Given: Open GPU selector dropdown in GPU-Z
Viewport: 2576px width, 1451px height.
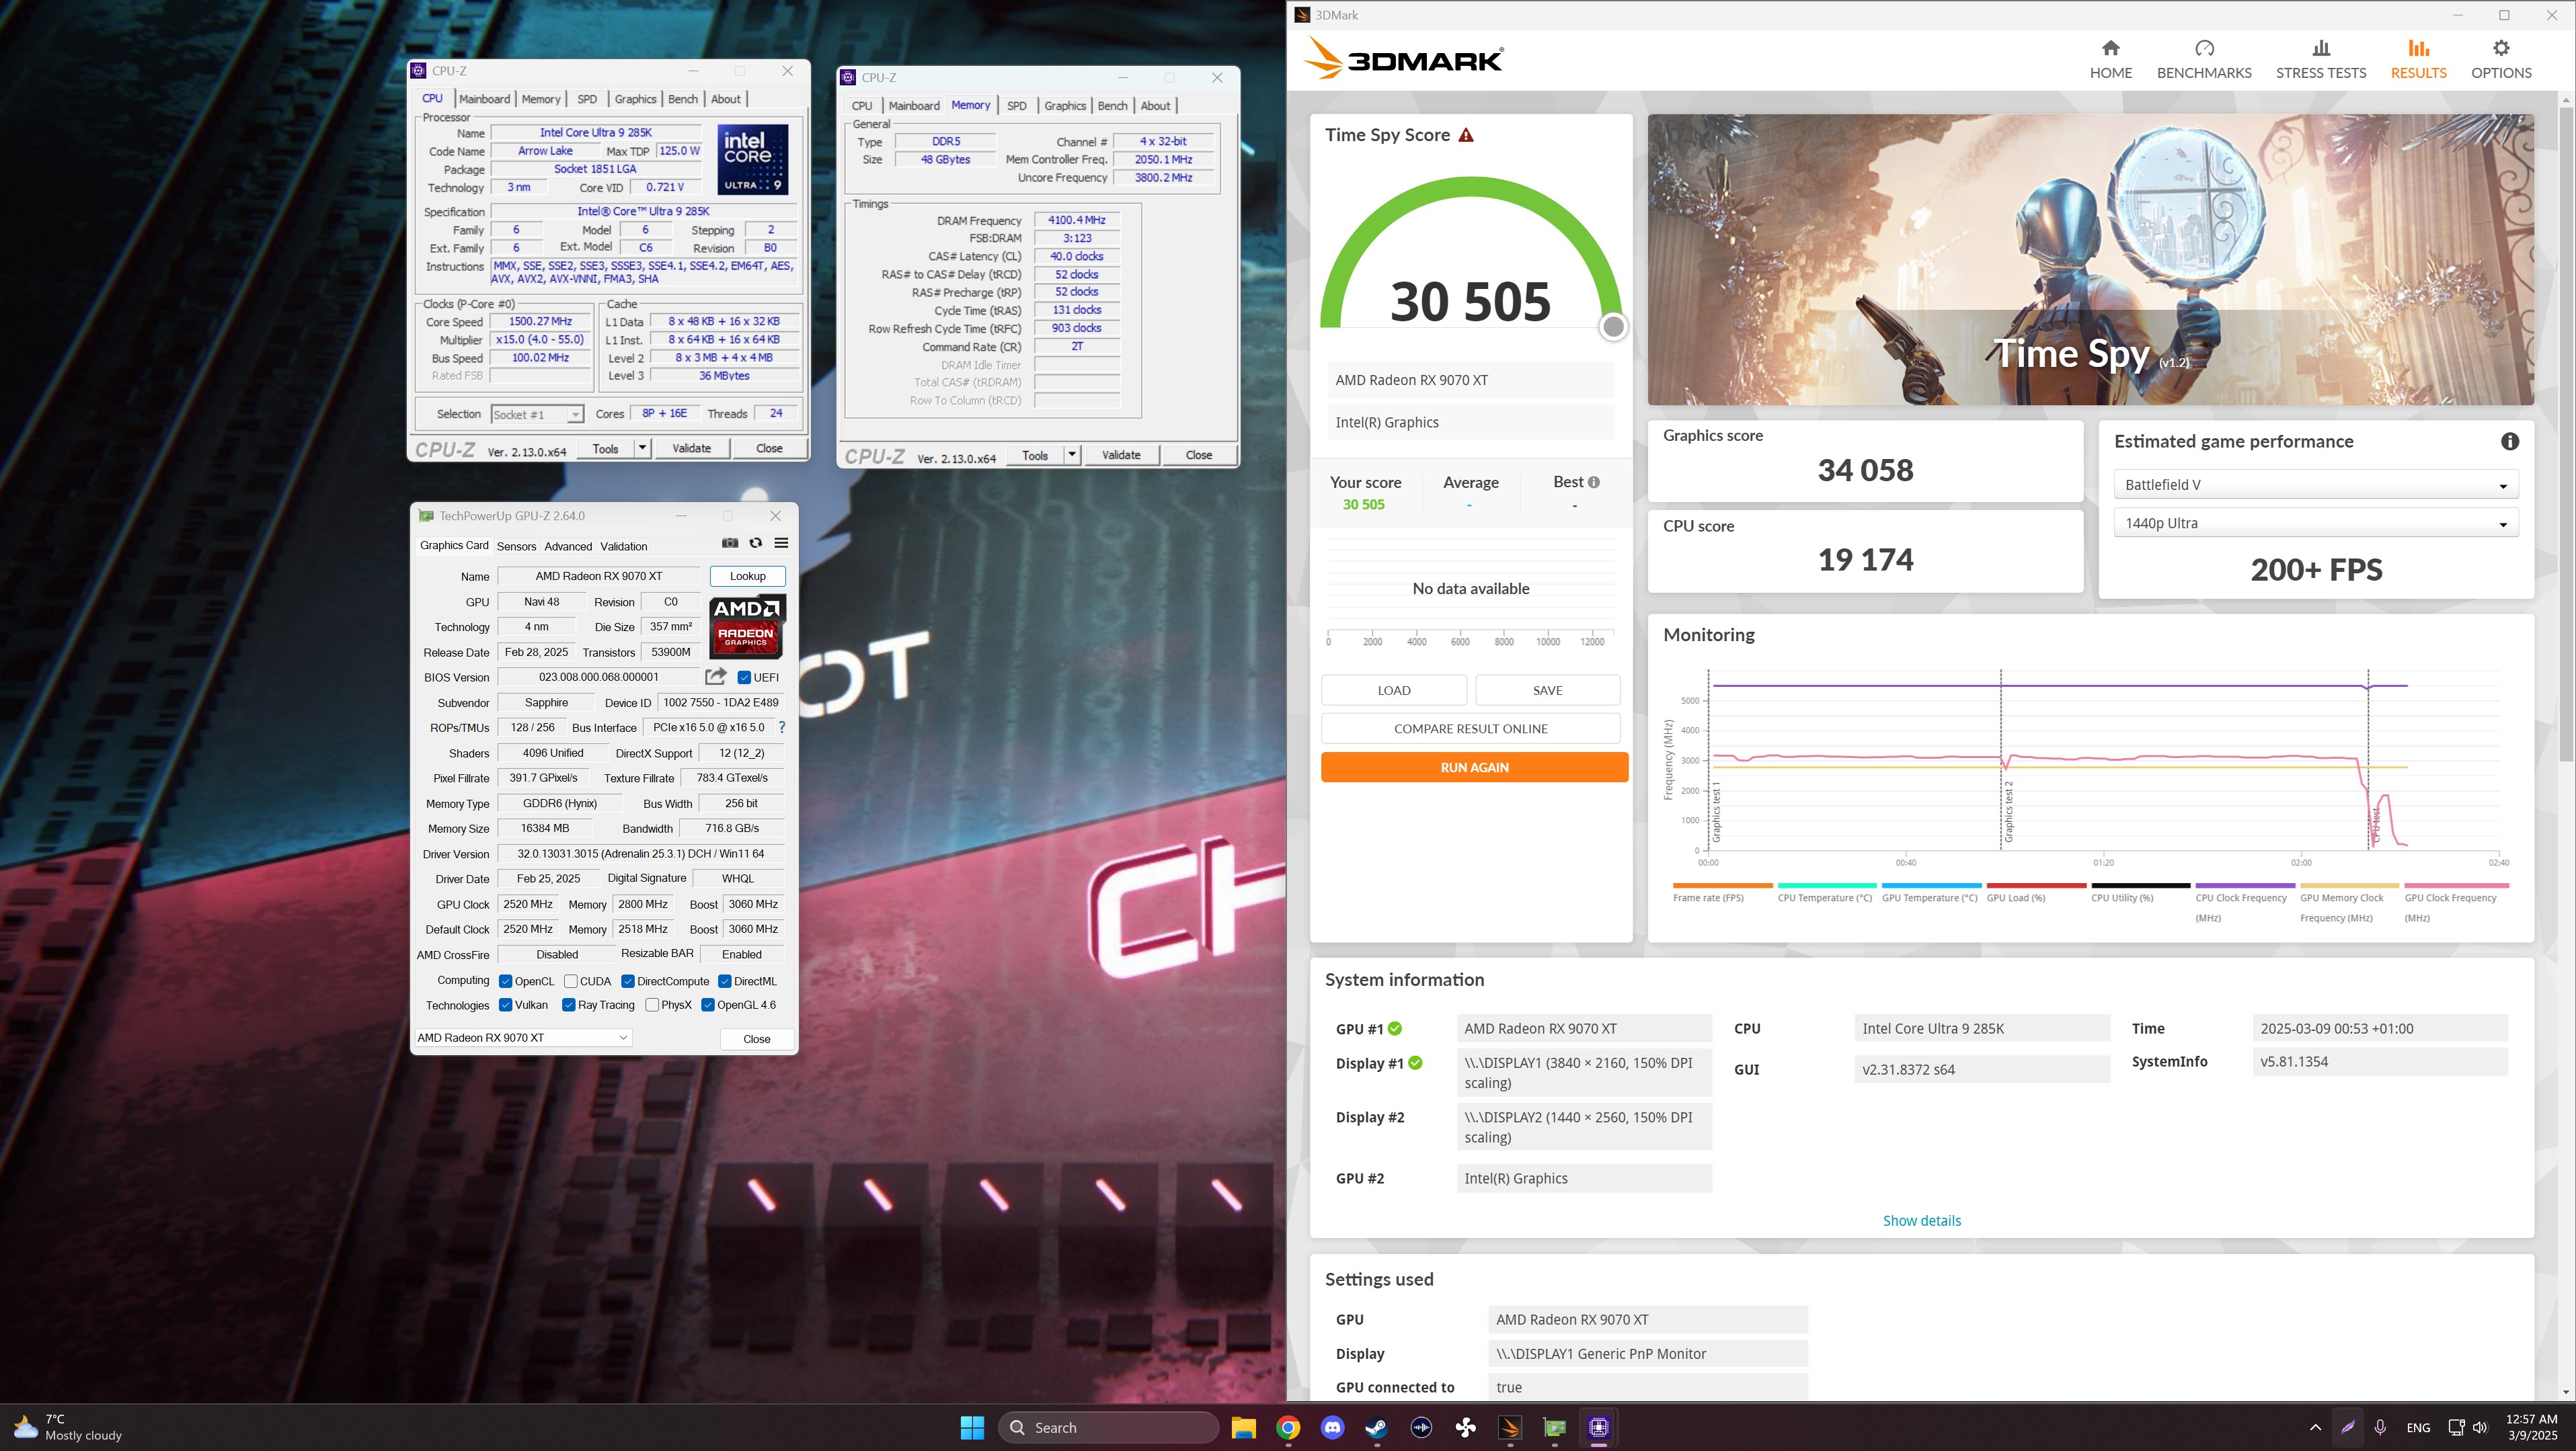Looking at the screenshot, I should point(523,1037).
